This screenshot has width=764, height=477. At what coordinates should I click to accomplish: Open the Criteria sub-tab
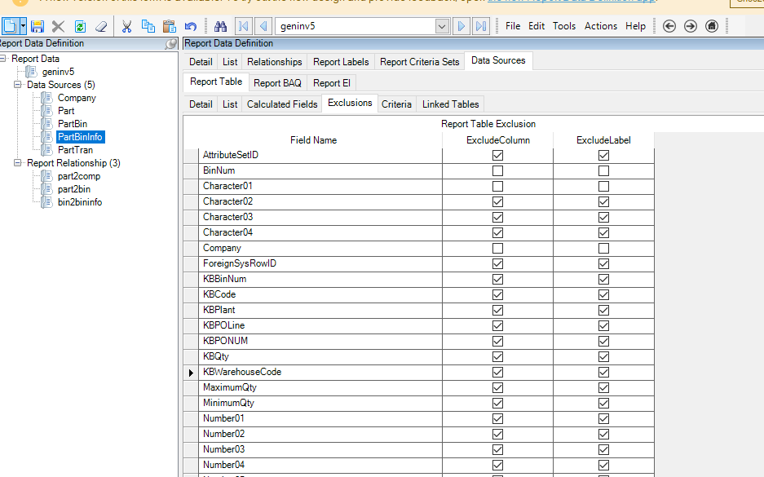396,104
